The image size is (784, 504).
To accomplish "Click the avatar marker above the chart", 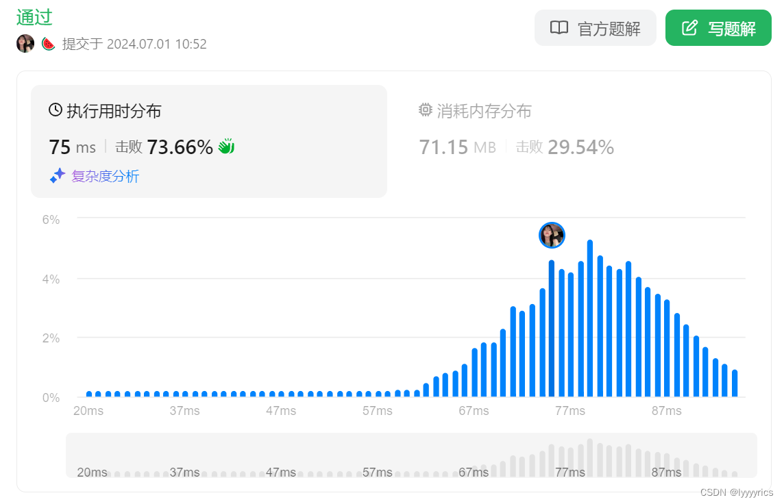I will [552, 236].
